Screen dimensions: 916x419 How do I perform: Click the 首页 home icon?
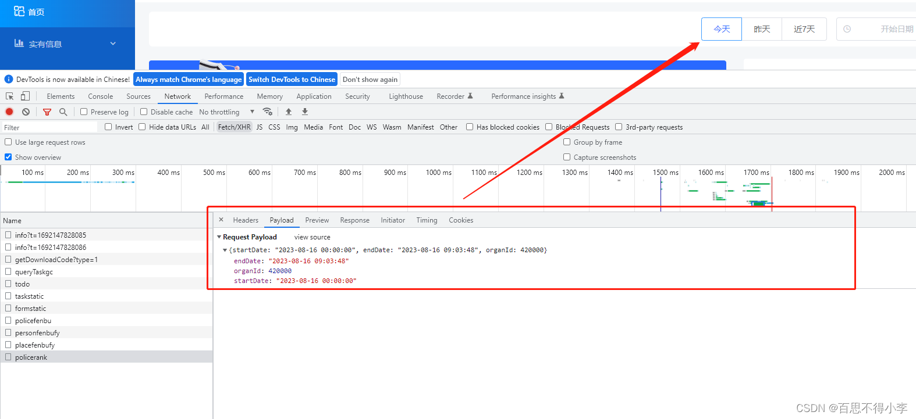click(x=19, y=11)
